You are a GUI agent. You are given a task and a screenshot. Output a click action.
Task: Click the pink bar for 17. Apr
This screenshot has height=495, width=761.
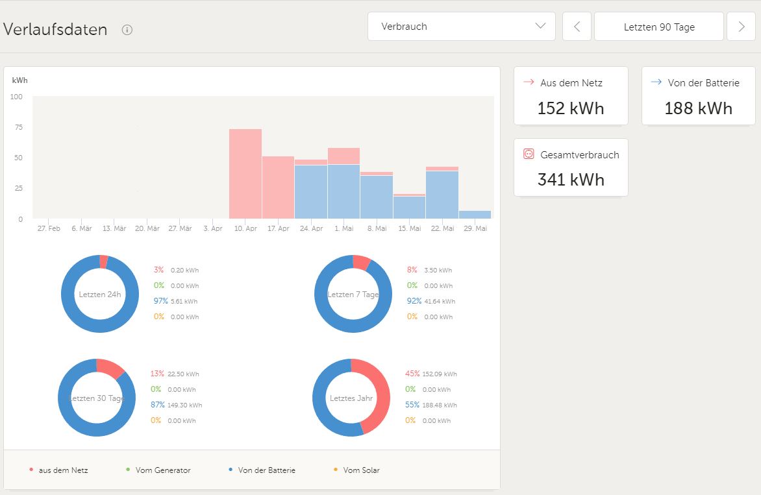278,187
